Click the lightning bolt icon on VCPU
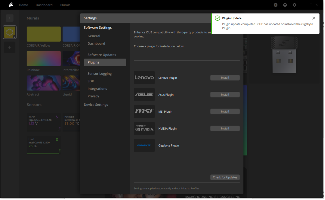Screen dimensions: 325x200 57,117
